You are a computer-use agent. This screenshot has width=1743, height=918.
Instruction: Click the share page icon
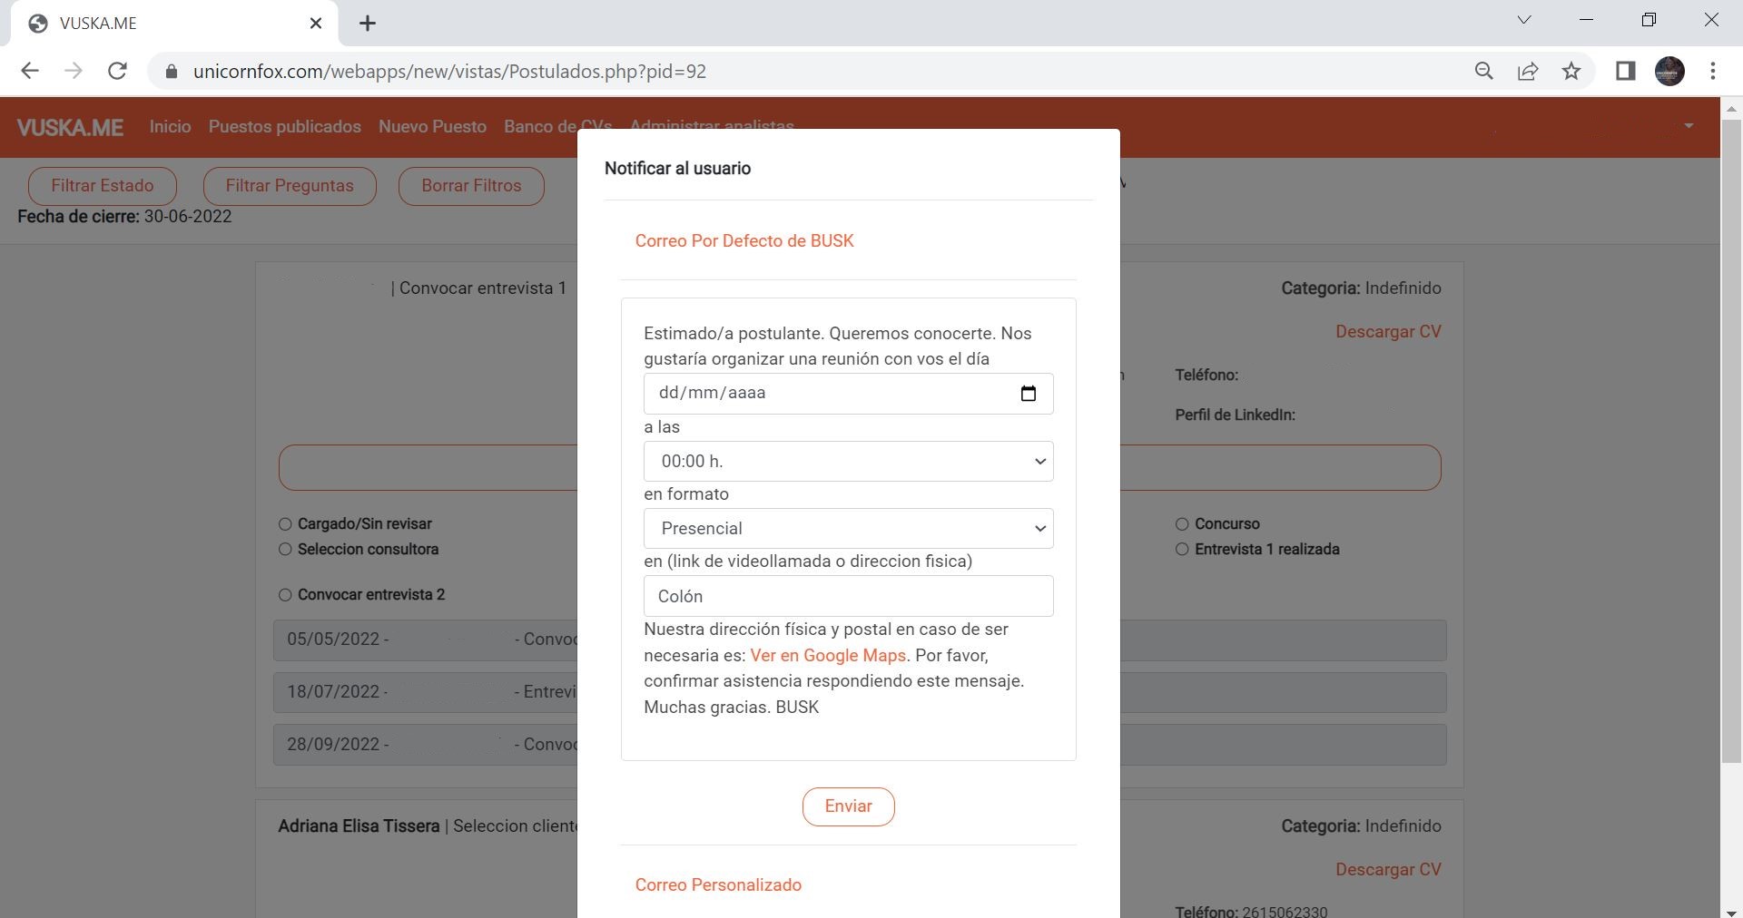pos(1528,71)
